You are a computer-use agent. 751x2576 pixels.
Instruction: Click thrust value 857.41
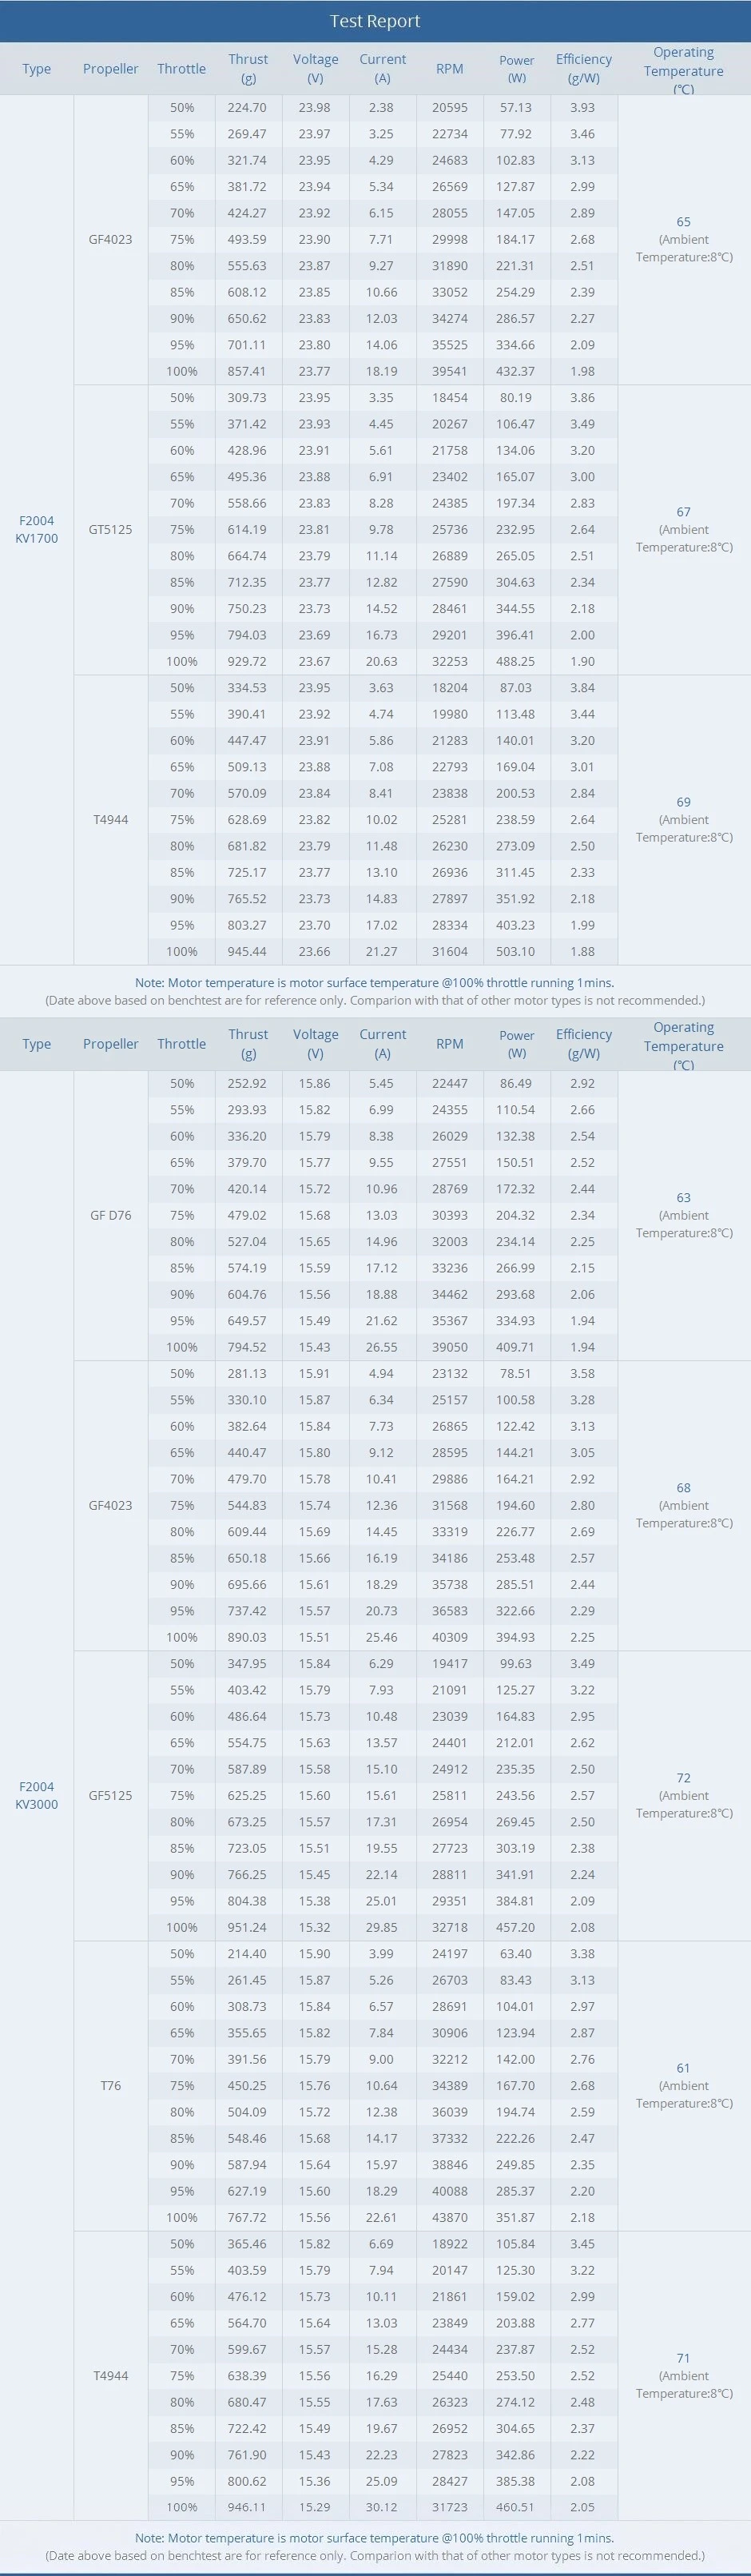click(x=247, y=371)
